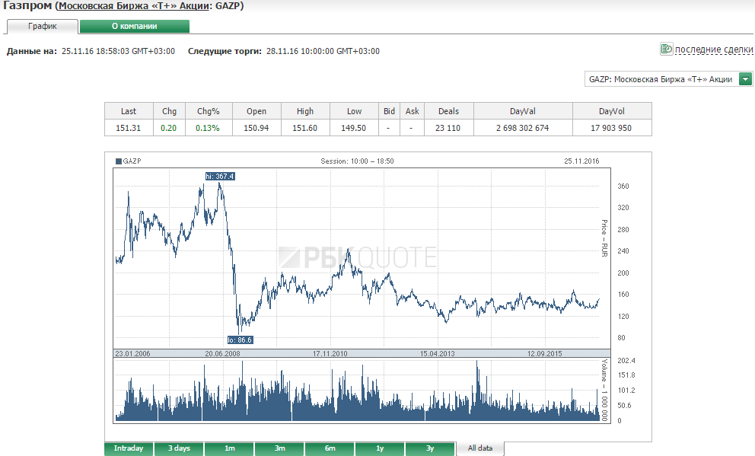Click the Low value 149.50

(x=353, y=128)
